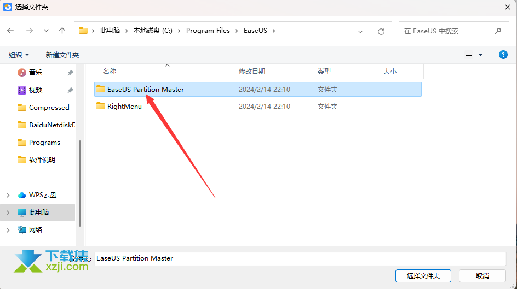Expand the 网络 tree node
This screenshot has height=289, width=517.
pos(8,230)
